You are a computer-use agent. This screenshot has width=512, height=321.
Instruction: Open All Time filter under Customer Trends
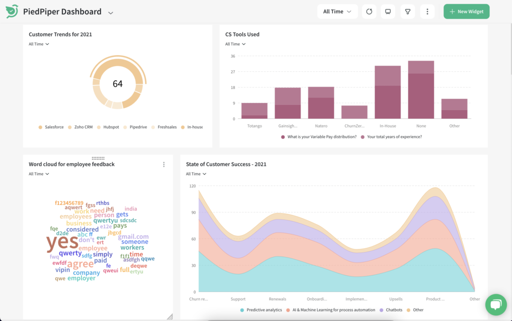pos(39,44)
